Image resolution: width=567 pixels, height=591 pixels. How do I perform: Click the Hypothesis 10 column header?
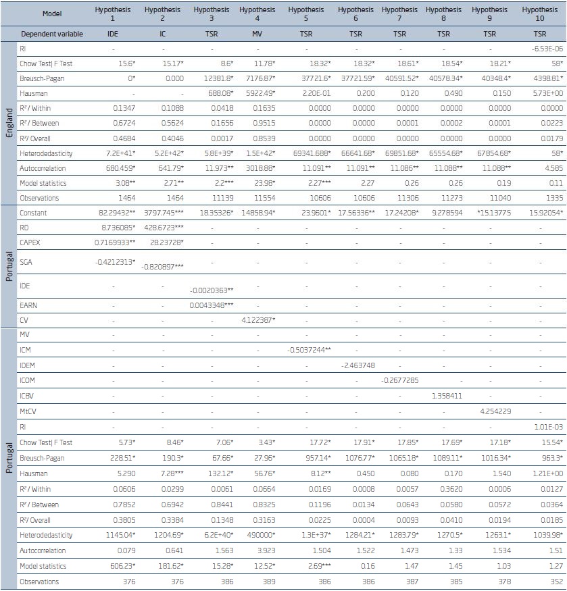pyautogui.click(x=539, y=14)
